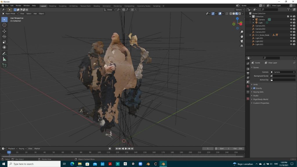Open the Object Mode dropdown
The height and width of the screenshot is (167, 297).
pyautogui.click(x=10, y=14)
